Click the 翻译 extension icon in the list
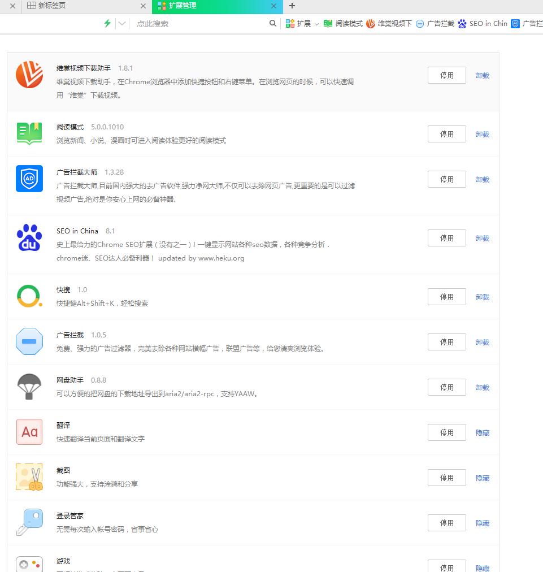This screenshot has height=572, width=543. tap(29, 431)
